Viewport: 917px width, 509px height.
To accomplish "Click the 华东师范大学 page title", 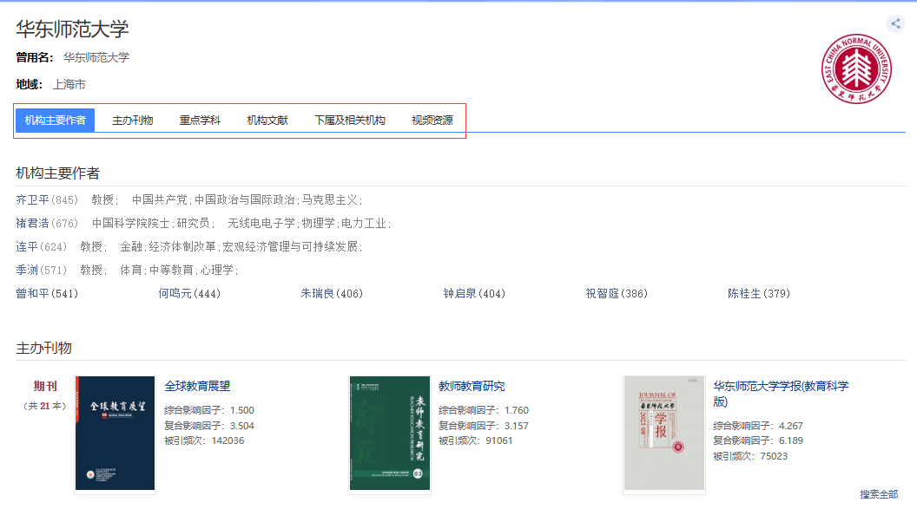I will 72,29.
